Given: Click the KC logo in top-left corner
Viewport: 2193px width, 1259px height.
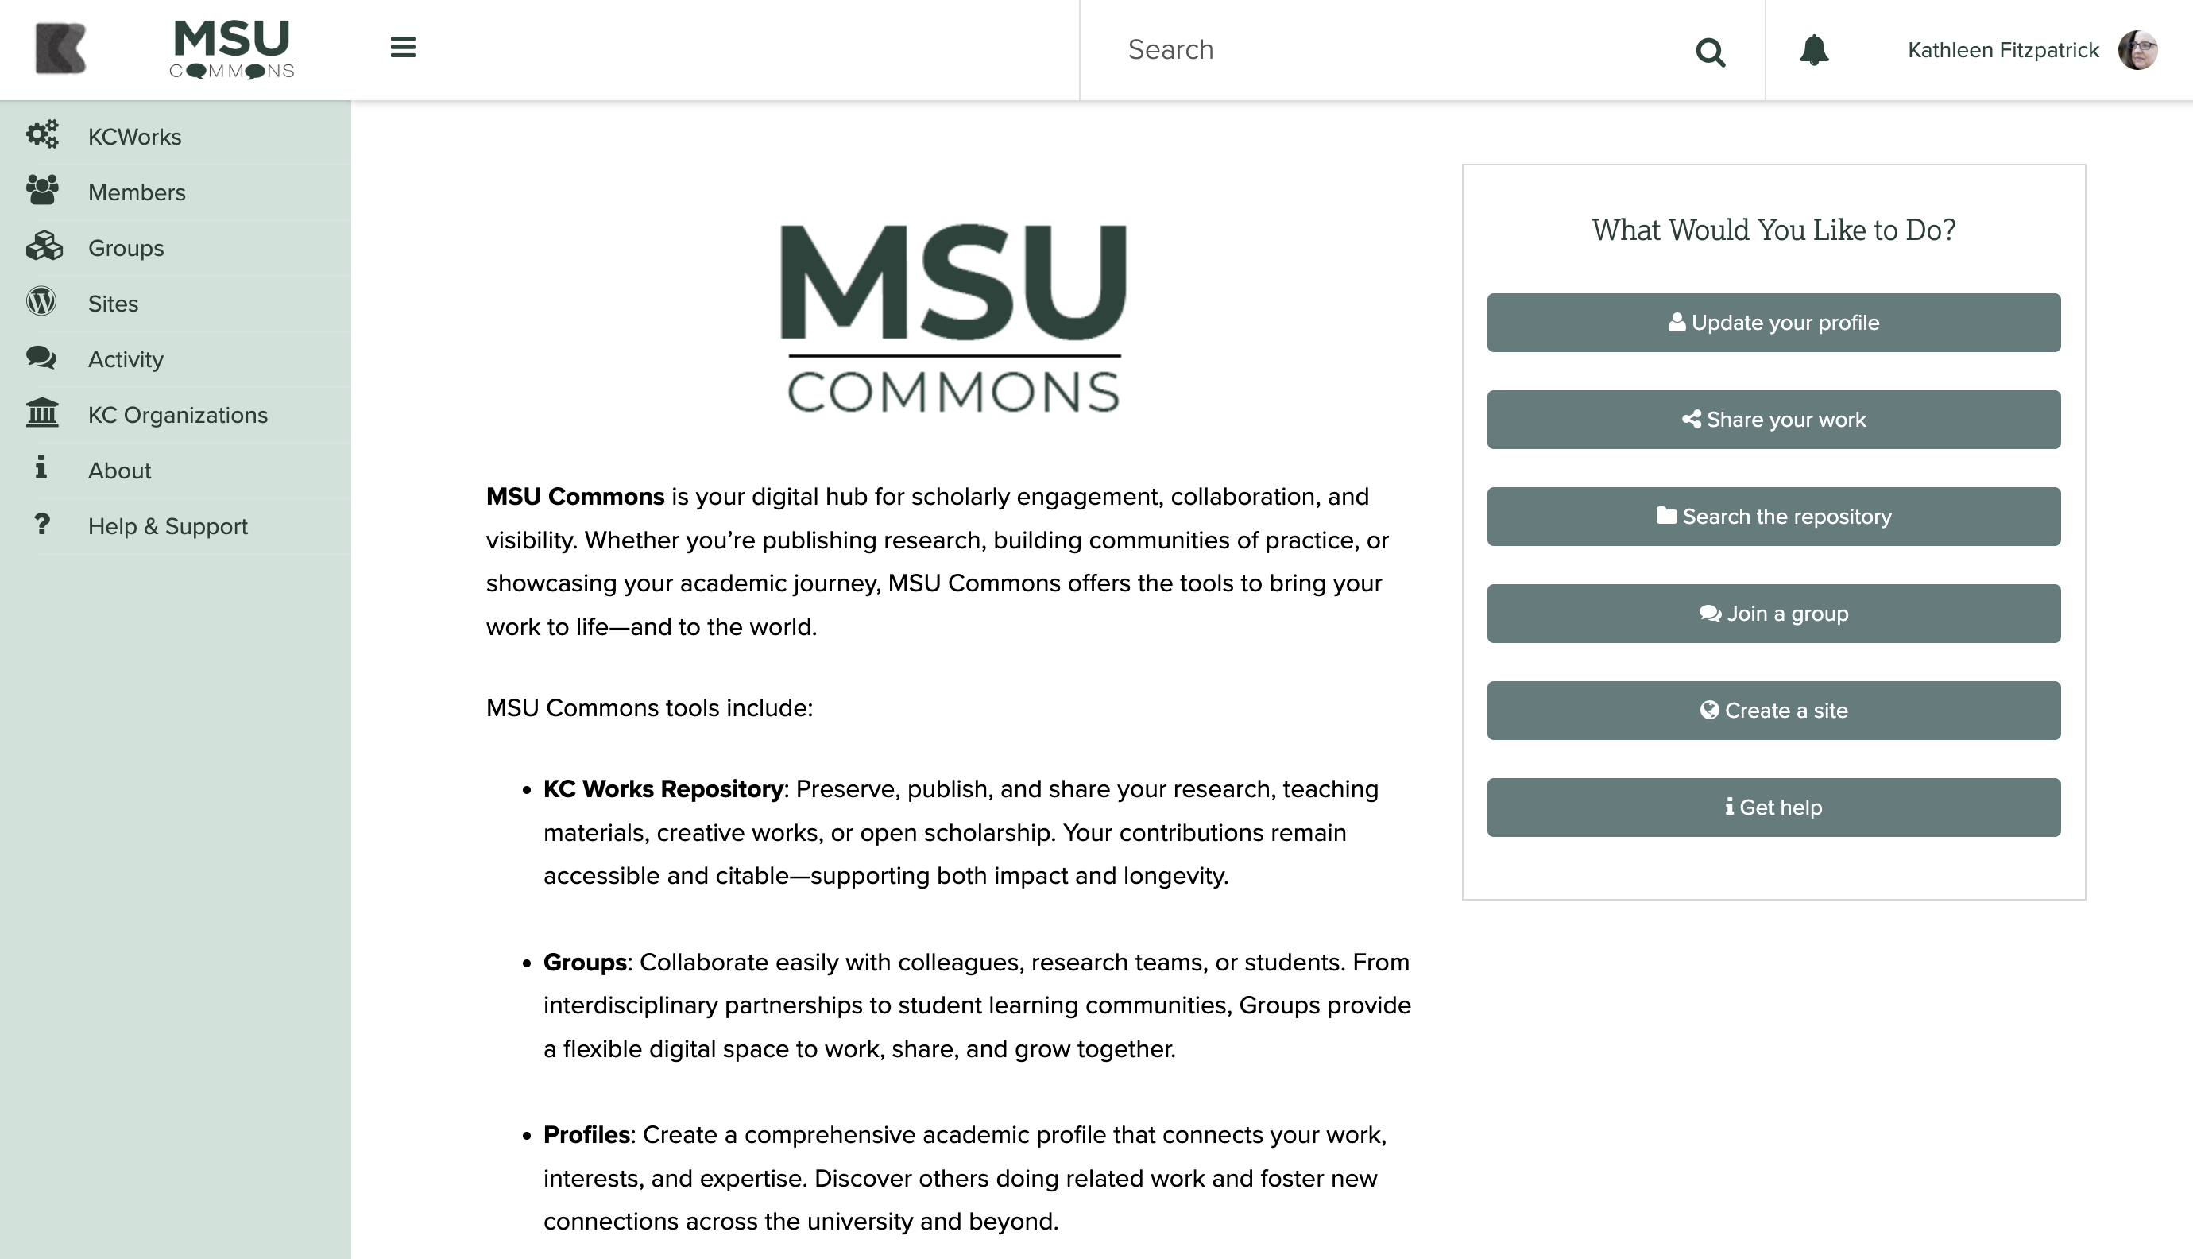Looking at the screenshot, I should [x=59, y=48].
